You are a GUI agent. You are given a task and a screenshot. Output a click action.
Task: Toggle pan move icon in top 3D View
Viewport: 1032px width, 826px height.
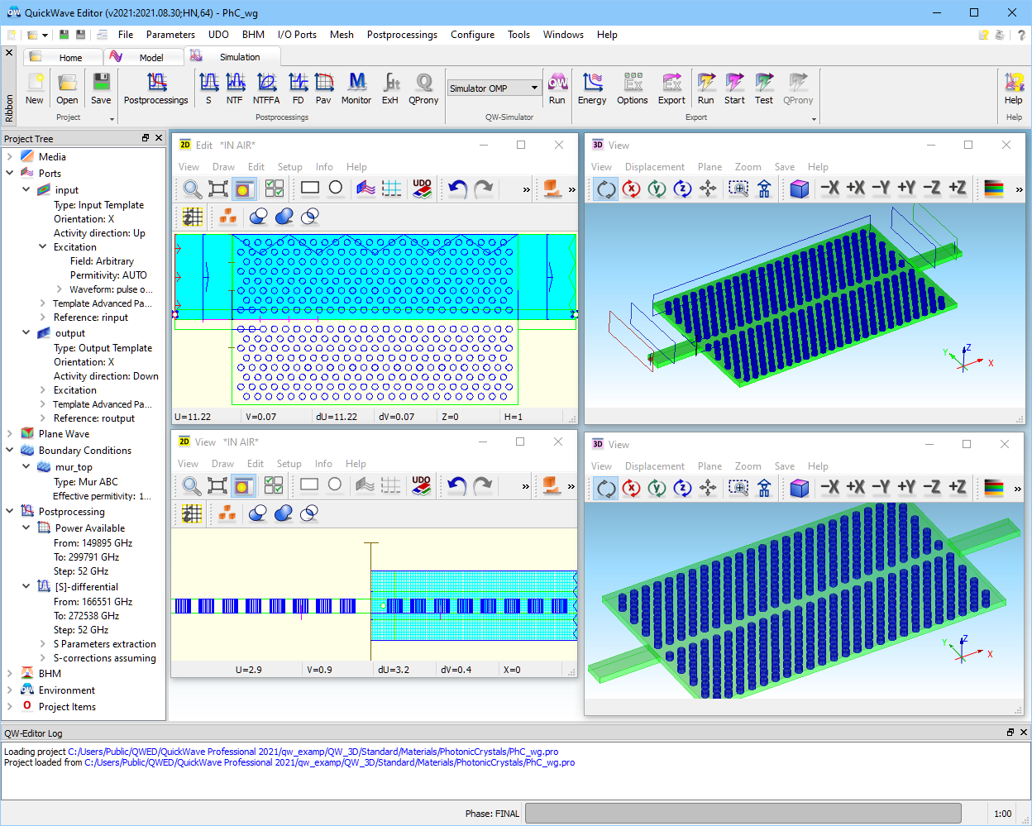click(708, 189)
